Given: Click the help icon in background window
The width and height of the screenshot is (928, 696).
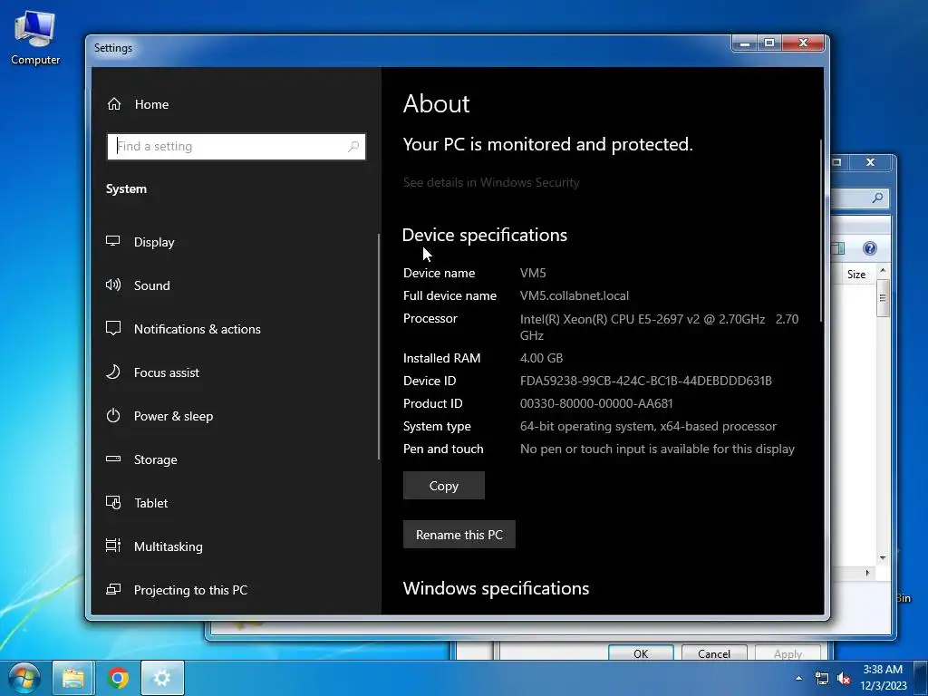Looking at the screenshot, I should tap(869, 248).
